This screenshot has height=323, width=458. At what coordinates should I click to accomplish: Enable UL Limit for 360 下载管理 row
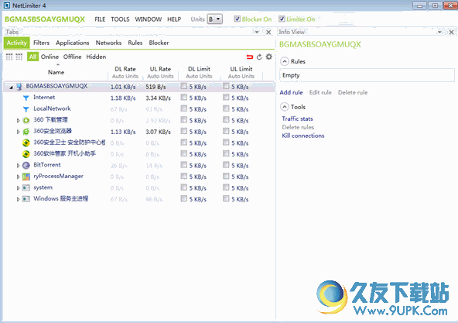226,119
